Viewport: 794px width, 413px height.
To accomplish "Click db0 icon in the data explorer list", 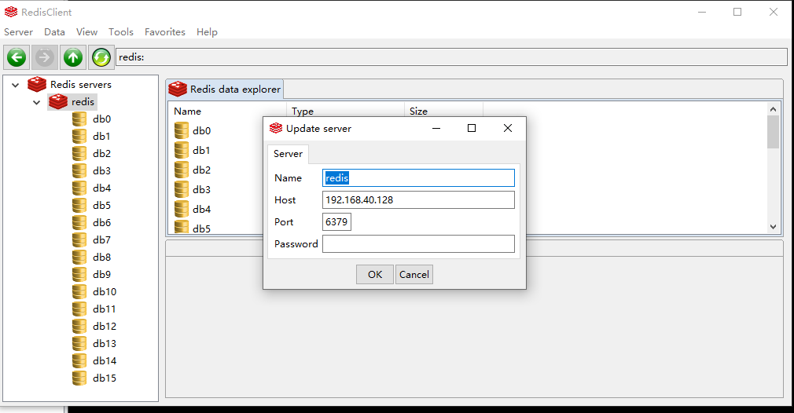I will [182, 130].
